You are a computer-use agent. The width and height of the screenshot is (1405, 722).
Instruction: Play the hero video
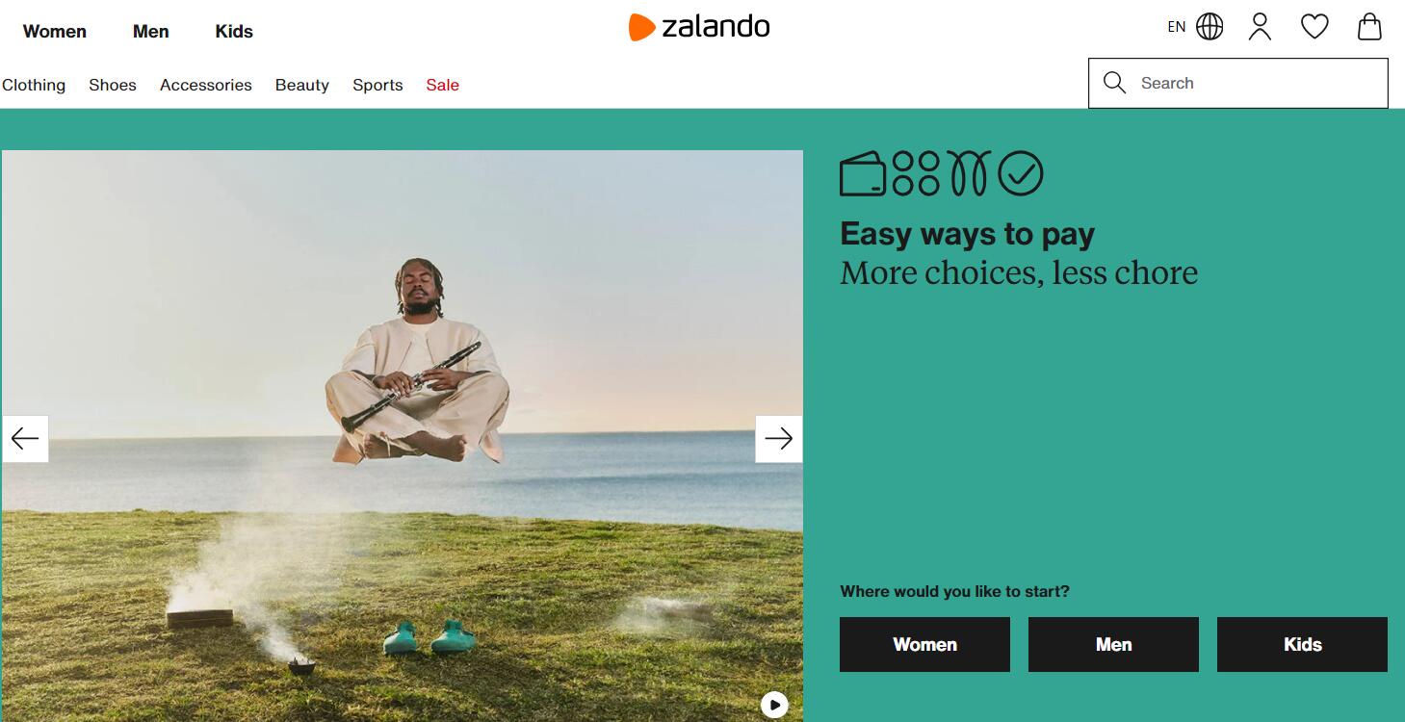point(774,705)
